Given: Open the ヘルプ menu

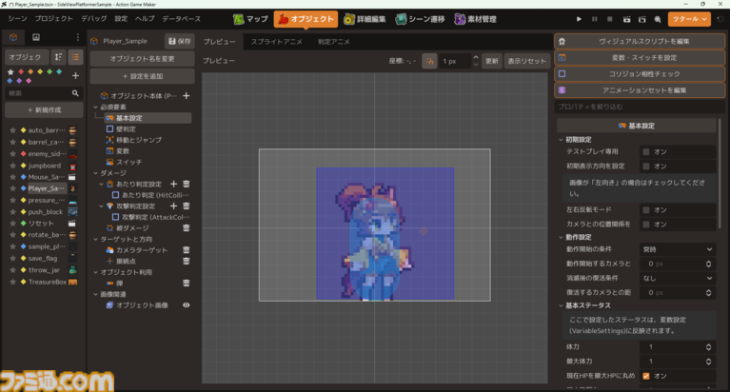Looking at the screenshot, I should click(x=145, y=19).
